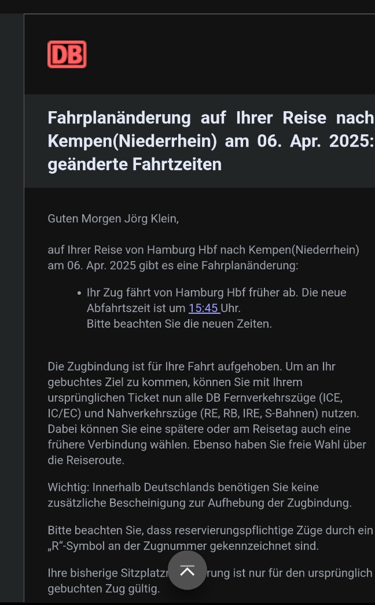The width and height of the screenshot is (375, 605).
Task: Click the greeting 'Guten Morgen Jörg Klein'
Action: click(x=113, y=219)
